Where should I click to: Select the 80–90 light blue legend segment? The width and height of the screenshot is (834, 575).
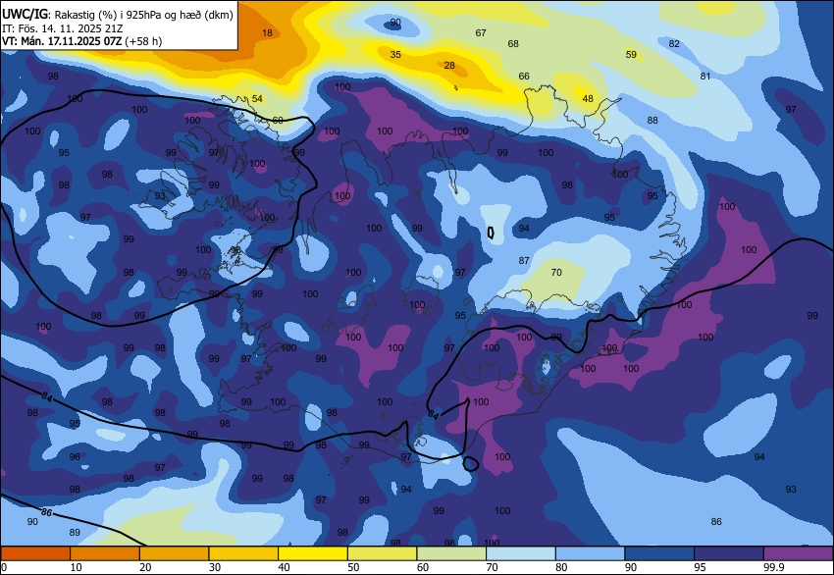click(x=591, y=553)
